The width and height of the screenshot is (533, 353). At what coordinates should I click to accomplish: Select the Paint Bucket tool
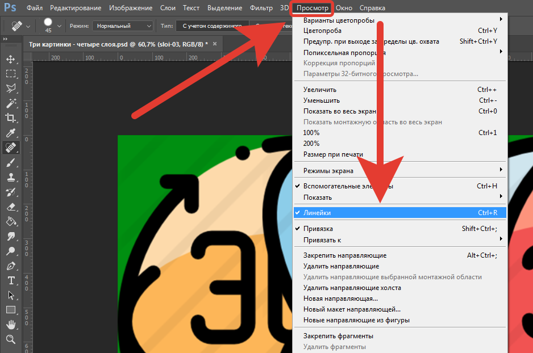coord(11,222)
